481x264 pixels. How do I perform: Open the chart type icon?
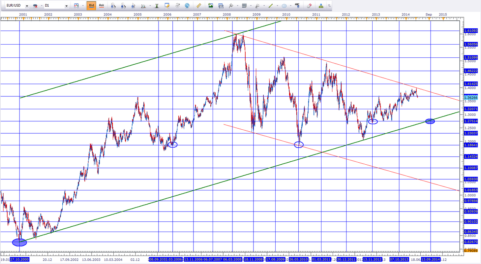point(76,6)
